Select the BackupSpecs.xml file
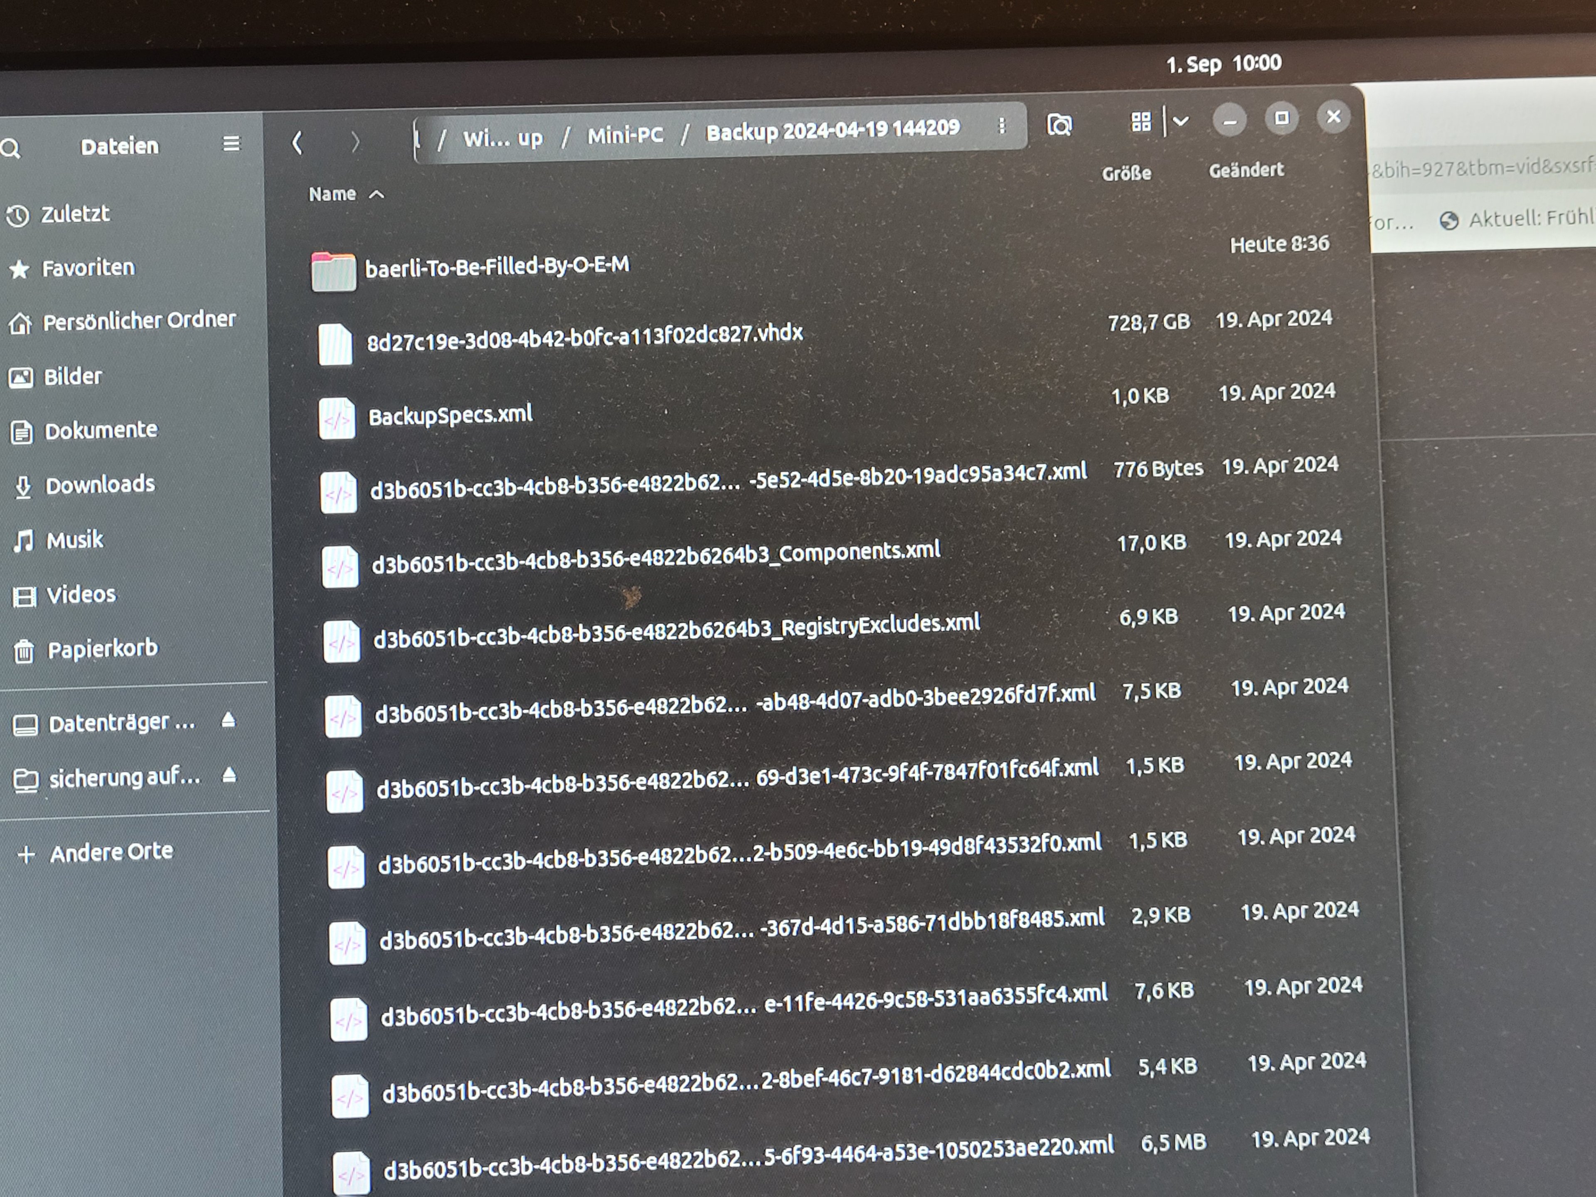This screenshot has width=1596, height=1197. tap(450, 415)
